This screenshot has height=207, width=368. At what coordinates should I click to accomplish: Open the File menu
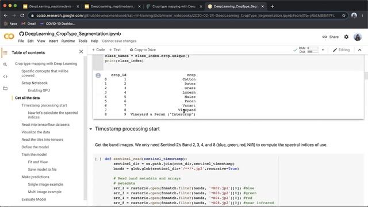pos(21,41)
